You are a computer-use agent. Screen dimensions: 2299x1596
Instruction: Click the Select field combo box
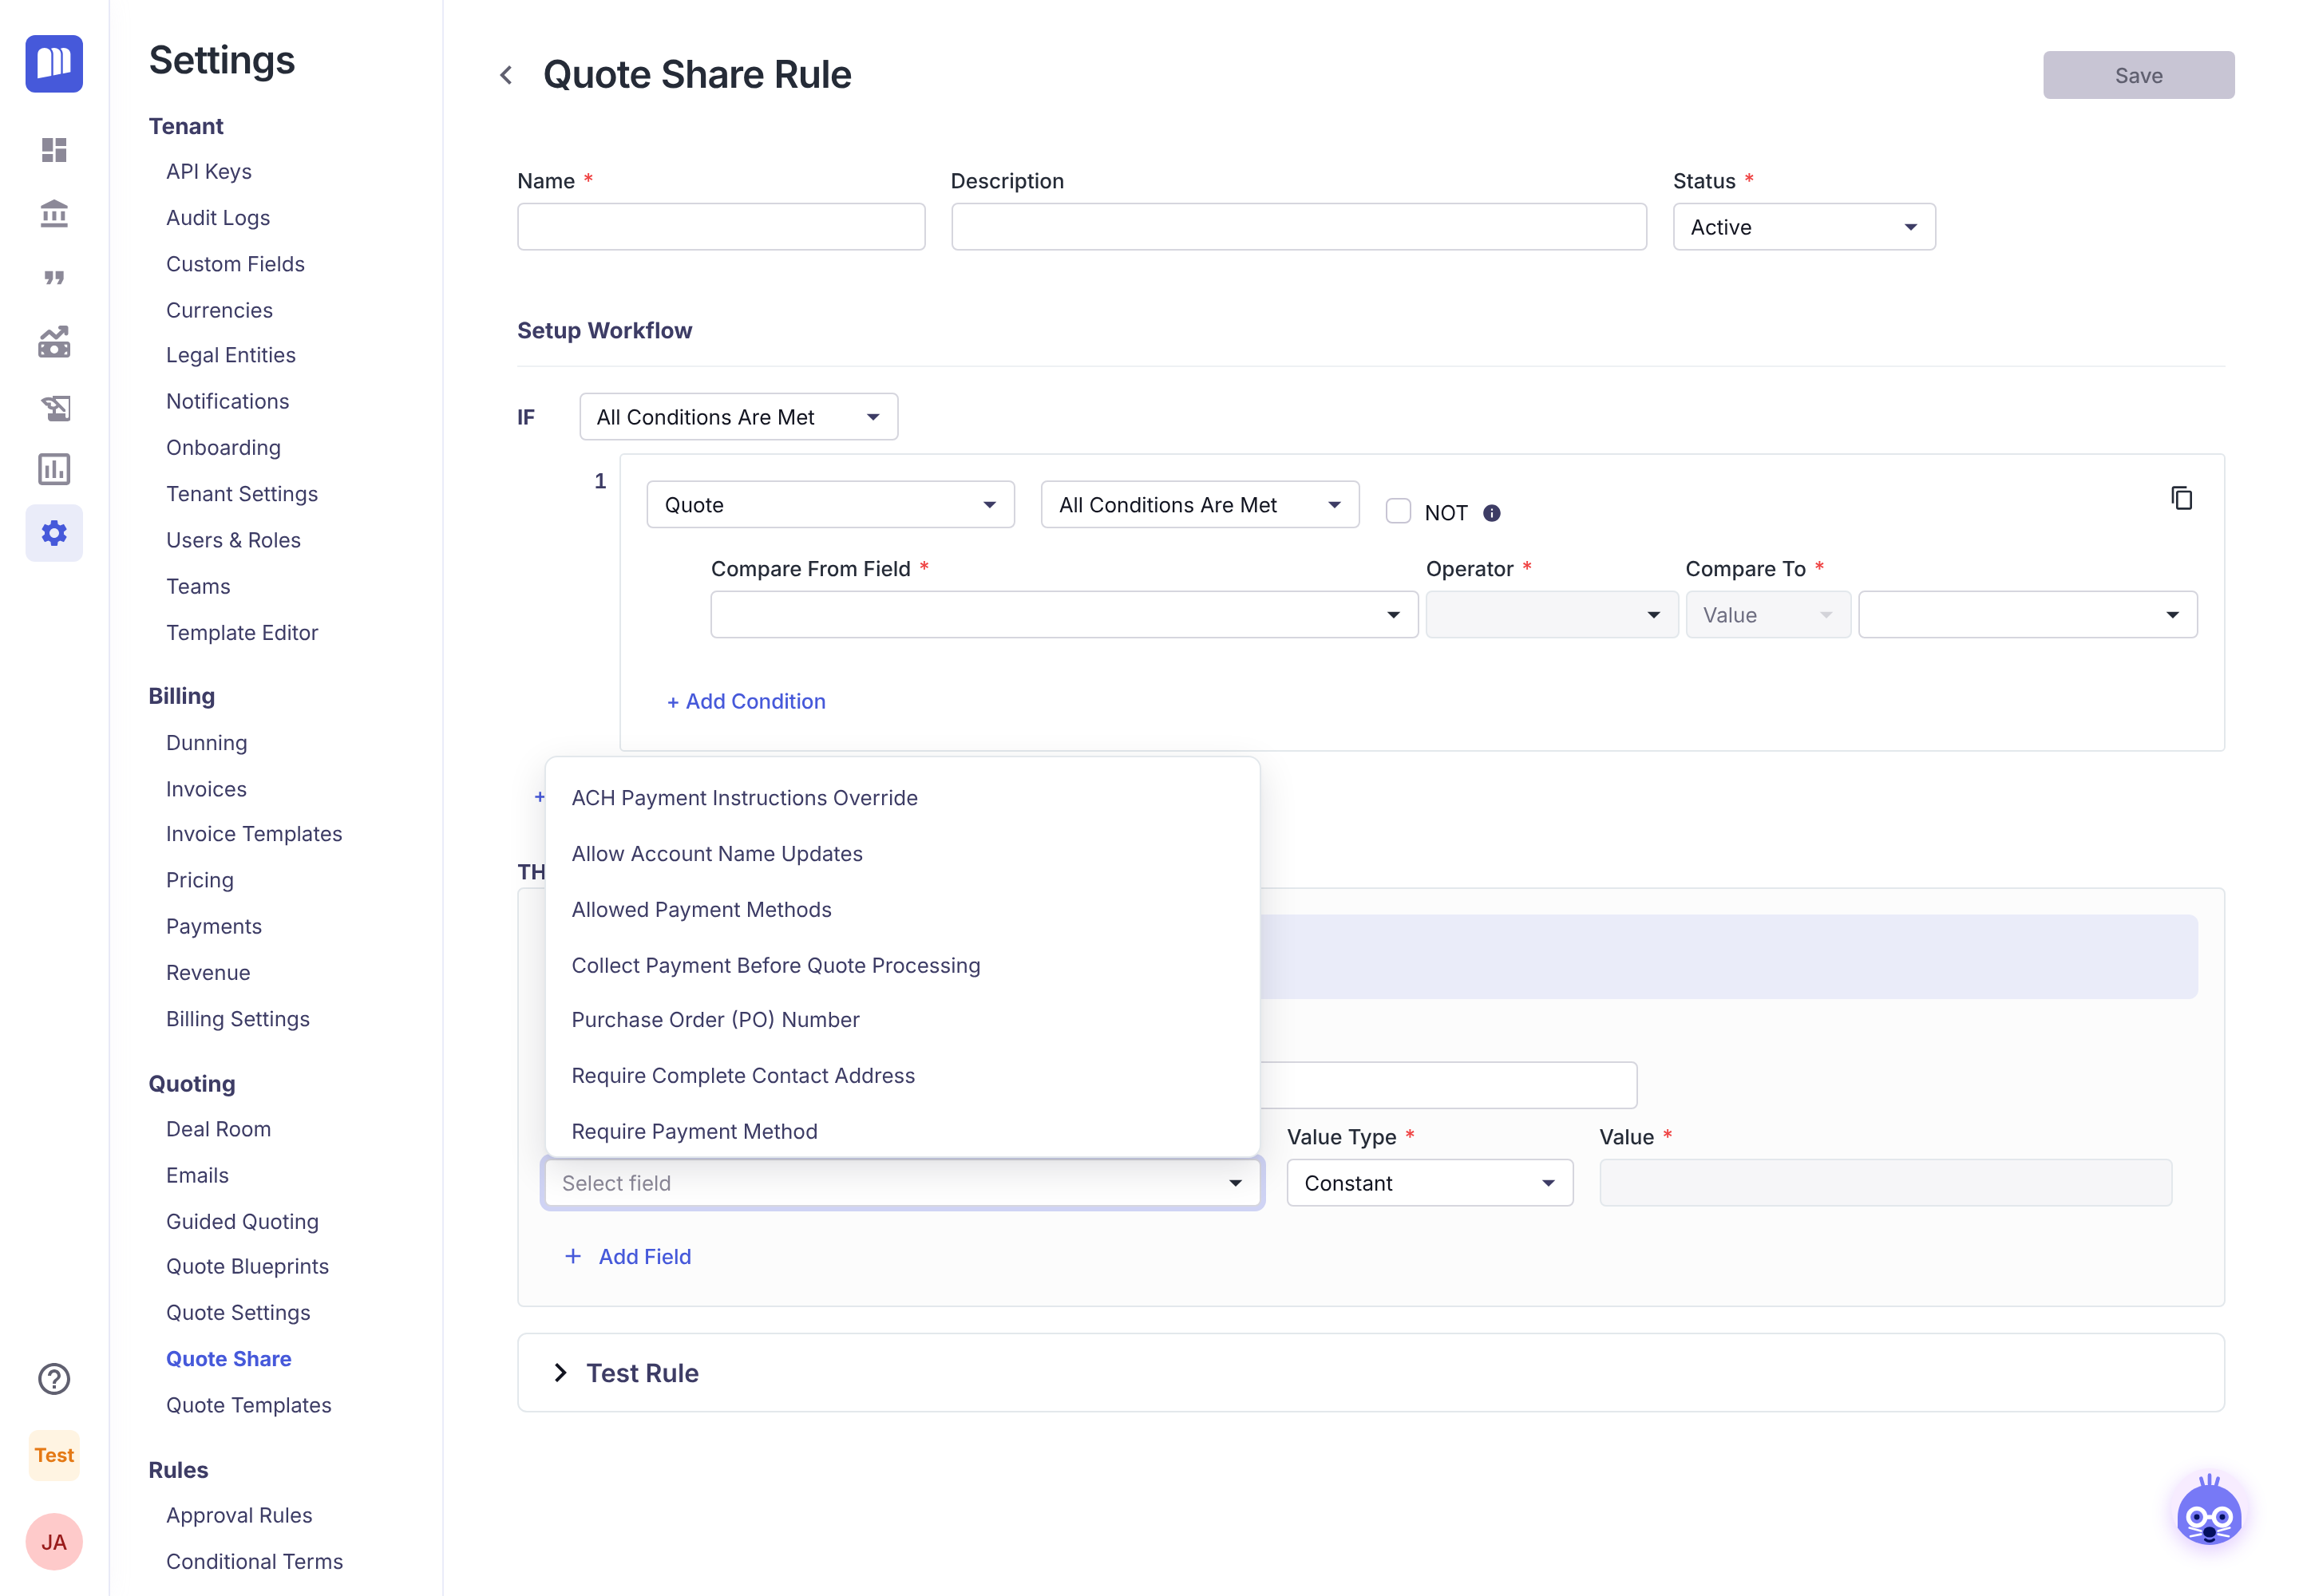point(902,1183)
